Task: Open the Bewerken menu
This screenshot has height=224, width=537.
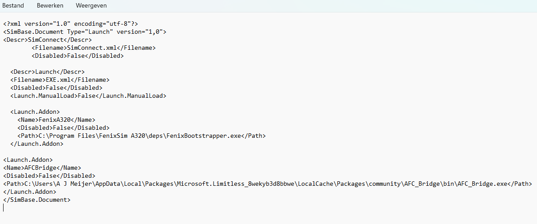Action: pyautogui.click(x=50, y=6)
